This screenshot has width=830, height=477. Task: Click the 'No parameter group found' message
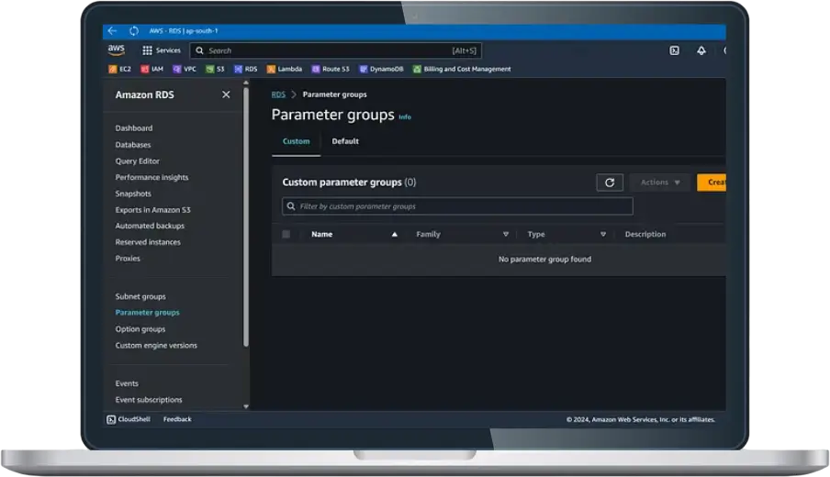(x=544, y=259)
